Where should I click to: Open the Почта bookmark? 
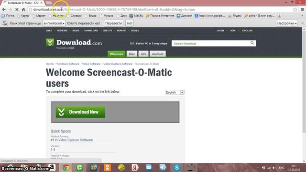[x=8, y=16]
